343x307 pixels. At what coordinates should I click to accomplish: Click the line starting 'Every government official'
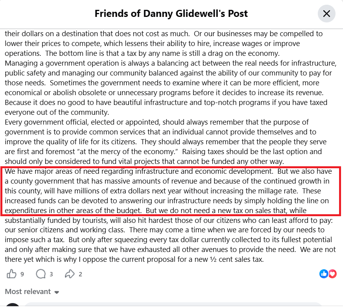(157, 122)
